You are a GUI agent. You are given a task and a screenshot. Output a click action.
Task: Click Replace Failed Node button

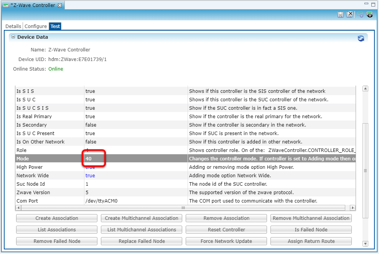coord(142,241)
